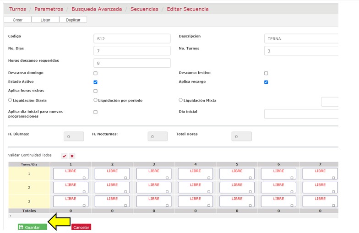Select LIBRE cell for turno 1 day 4
The width and height of the screenshot is (359, 233).
pos(195,174)
